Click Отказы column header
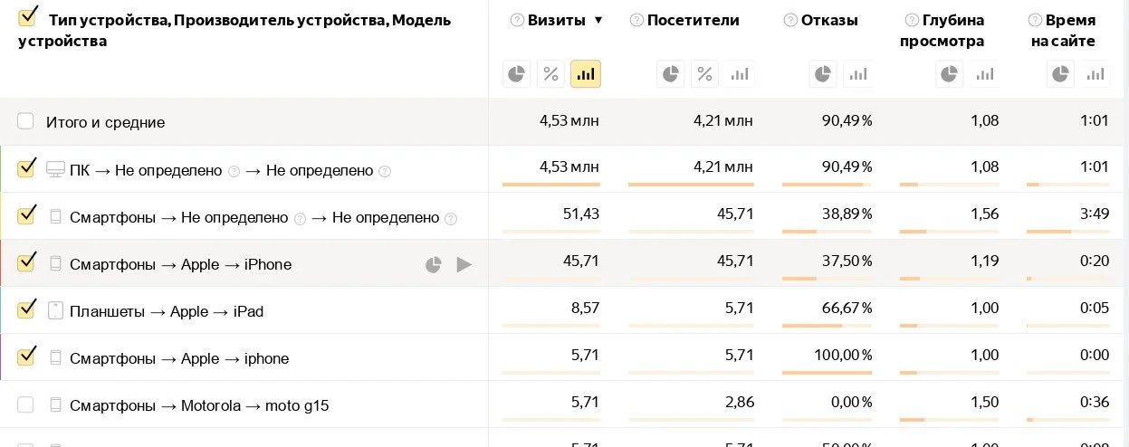 (x=829, y=20)
